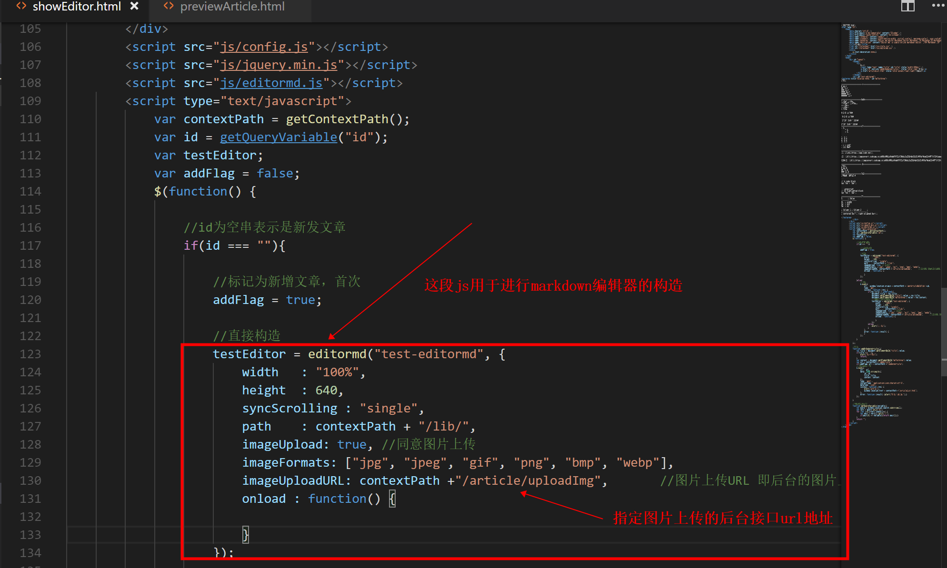Click the script type="text/javascript" tag

(238, 101)
